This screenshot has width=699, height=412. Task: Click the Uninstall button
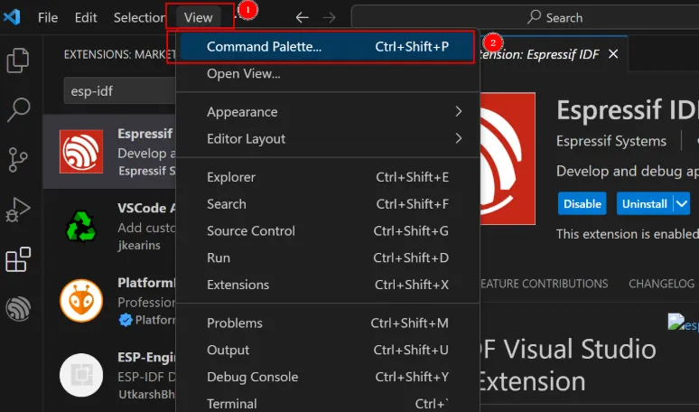click(644, 204)
